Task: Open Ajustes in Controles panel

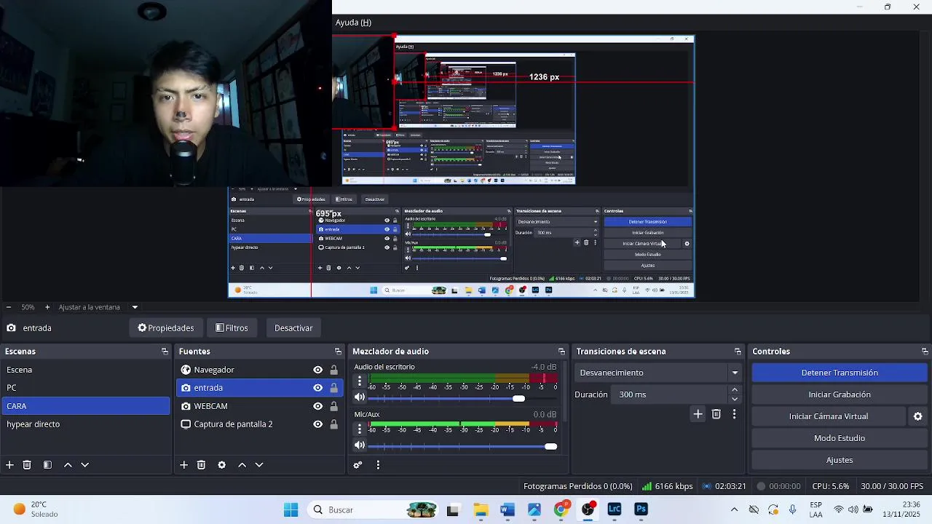Action: (840, 460)
